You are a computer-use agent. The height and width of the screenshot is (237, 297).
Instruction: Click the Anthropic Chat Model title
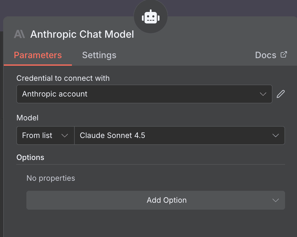(82, 34)
